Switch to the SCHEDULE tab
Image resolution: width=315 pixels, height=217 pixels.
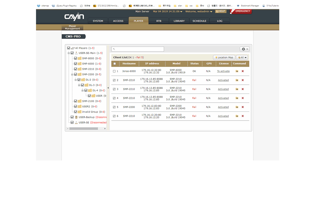click(x=199, y=21)
